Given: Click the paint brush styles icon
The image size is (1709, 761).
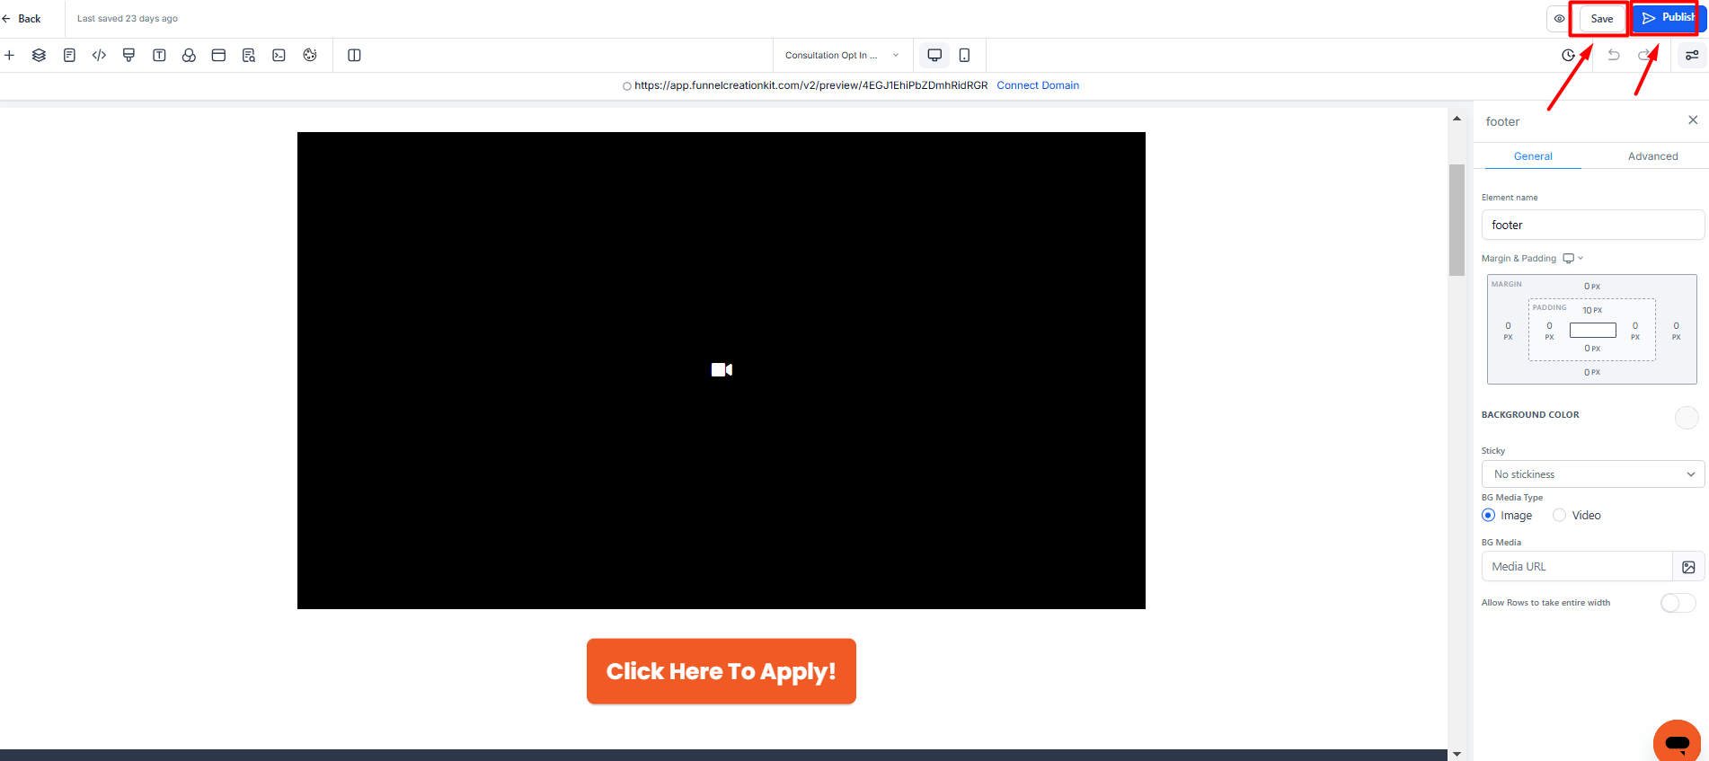Looking at the screenshot, I should (128, 55).
